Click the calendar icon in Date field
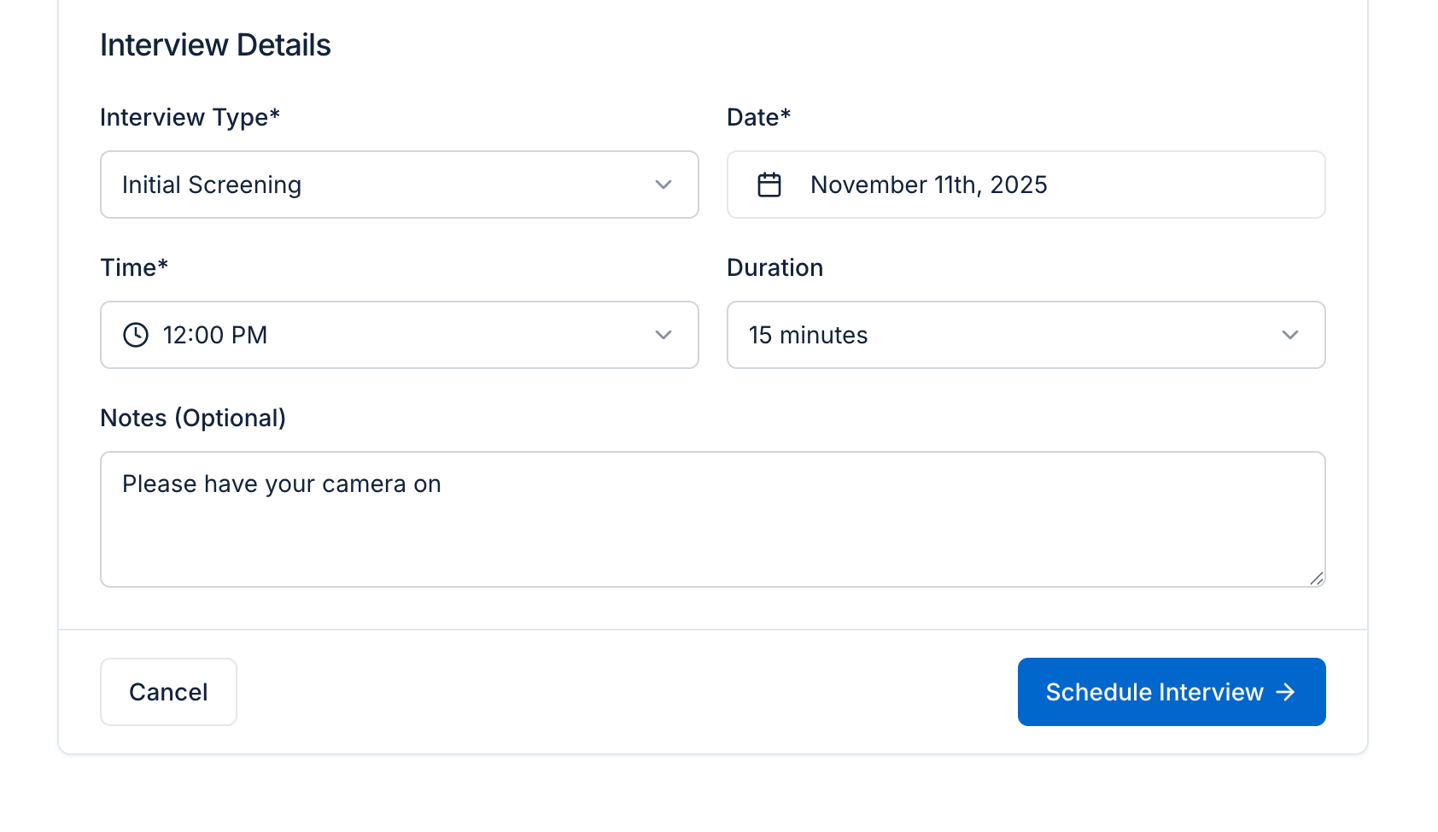This screenshot has width=1438, height=832. (769, 185)
